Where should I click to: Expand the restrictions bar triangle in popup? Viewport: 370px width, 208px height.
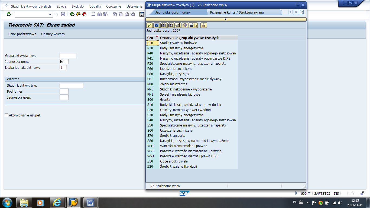[x=226, y=19]
